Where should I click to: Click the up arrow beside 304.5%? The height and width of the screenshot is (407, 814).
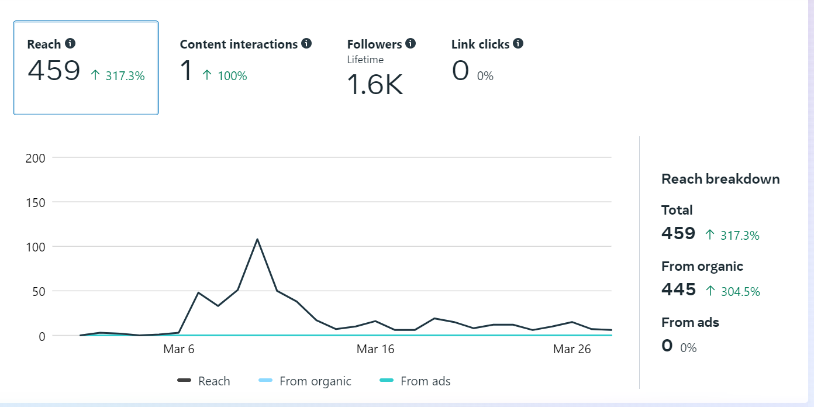point(710,291)
